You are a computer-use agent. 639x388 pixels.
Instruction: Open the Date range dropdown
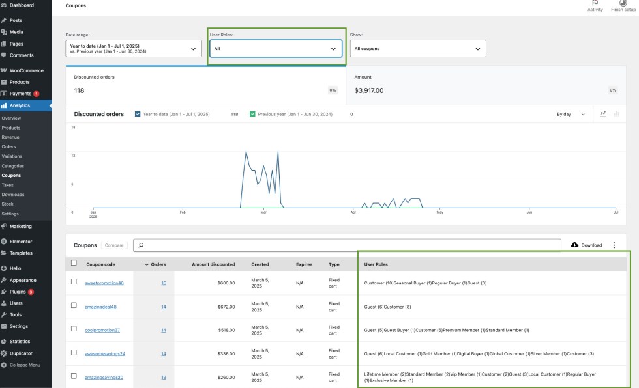pyautogui.click(x=134, y=49)
